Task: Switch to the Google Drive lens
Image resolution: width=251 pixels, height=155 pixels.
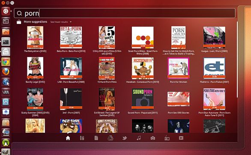Action: (110, 138)
